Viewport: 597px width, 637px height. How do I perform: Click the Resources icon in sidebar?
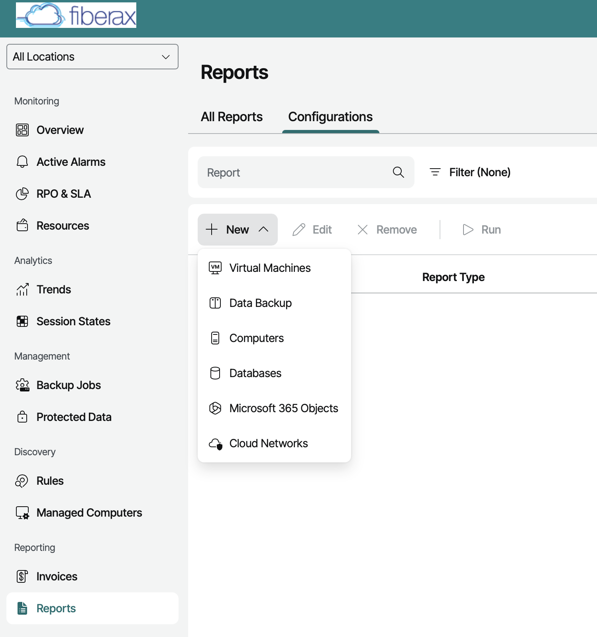pyautogui.click(x=22, y=225)
